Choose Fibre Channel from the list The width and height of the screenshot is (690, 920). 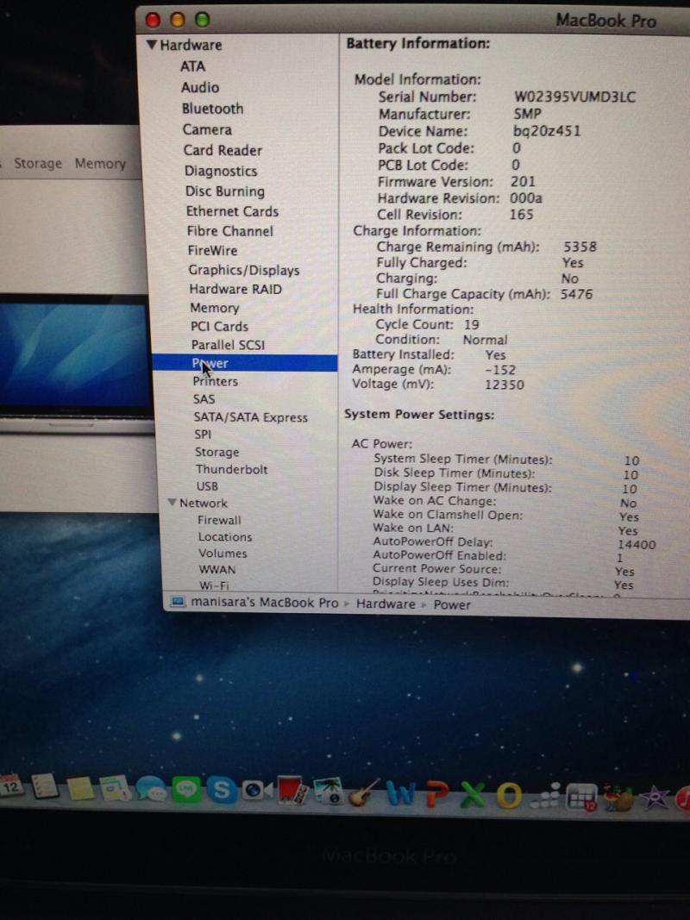click(230, 231)
